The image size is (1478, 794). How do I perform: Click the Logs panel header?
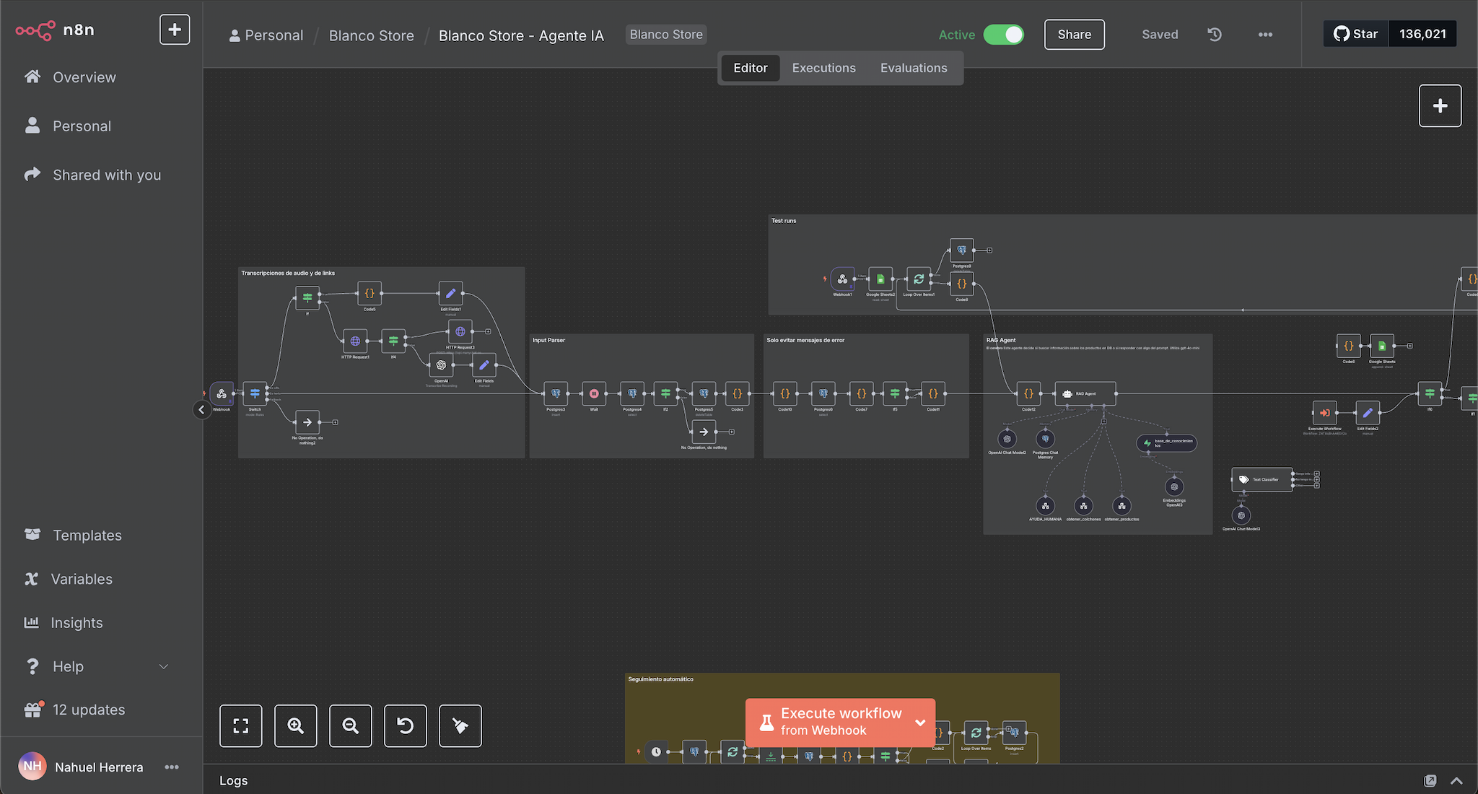click(x=840, y=780)
